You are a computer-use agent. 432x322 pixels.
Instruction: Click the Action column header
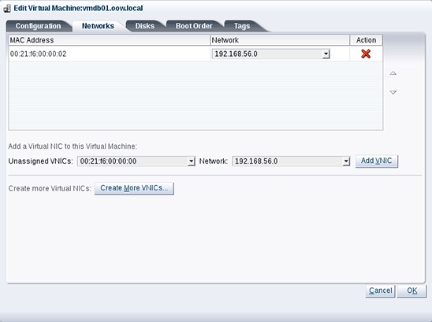point(366,40)
